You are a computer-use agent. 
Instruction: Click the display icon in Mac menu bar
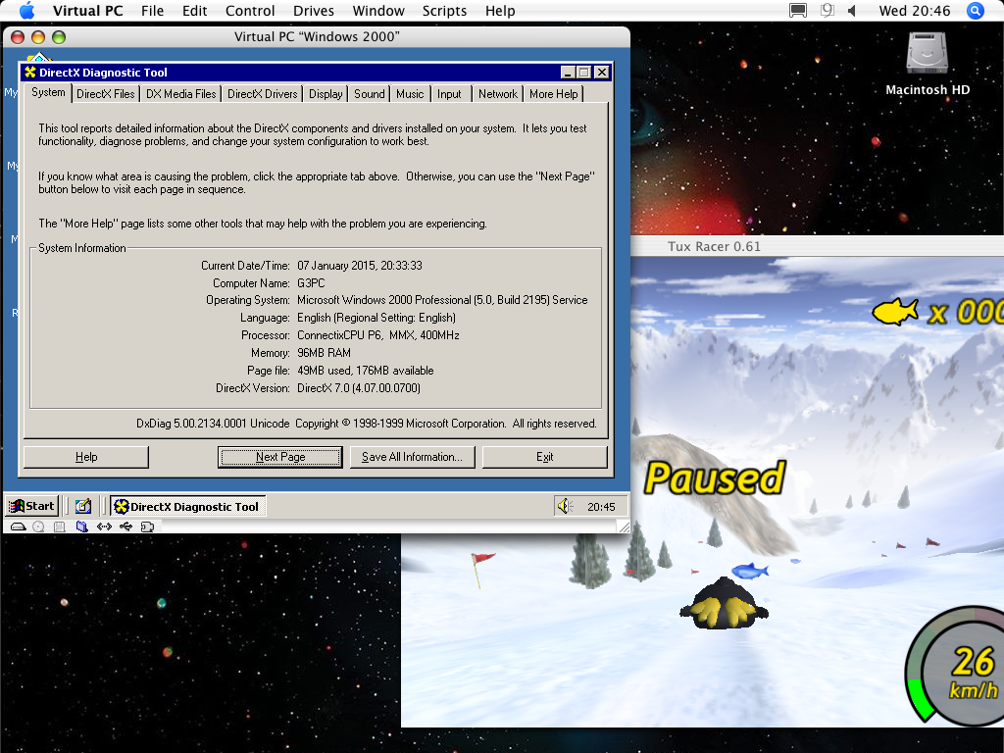(798, 11)
